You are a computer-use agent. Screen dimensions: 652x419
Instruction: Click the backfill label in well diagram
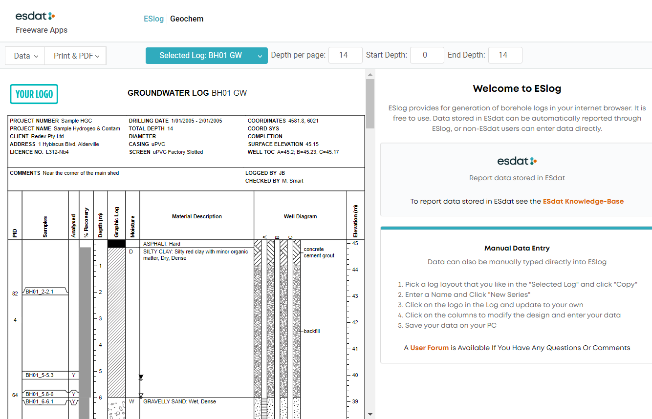(x=312, y=331)
